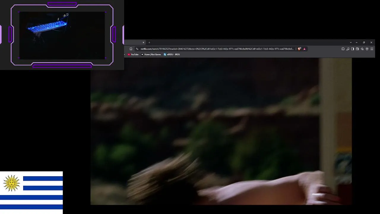
Task: Close the browser window
Action: (x=371, y=43)
